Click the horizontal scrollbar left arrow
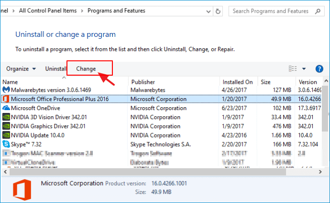The height and width of the screenshot is (203, 330). click(x=5, y=172)
